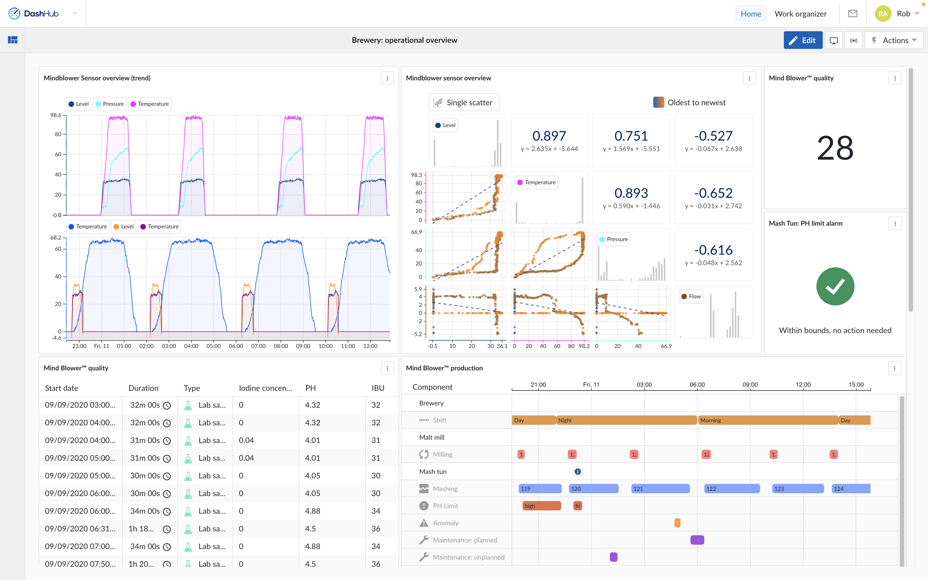Sort by Start date column header

click(61, 388)
